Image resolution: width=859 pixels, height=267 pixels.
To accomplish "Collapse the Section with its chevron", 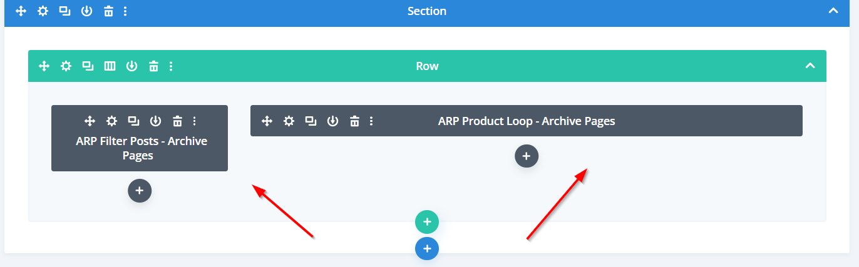I will (833, 11).
